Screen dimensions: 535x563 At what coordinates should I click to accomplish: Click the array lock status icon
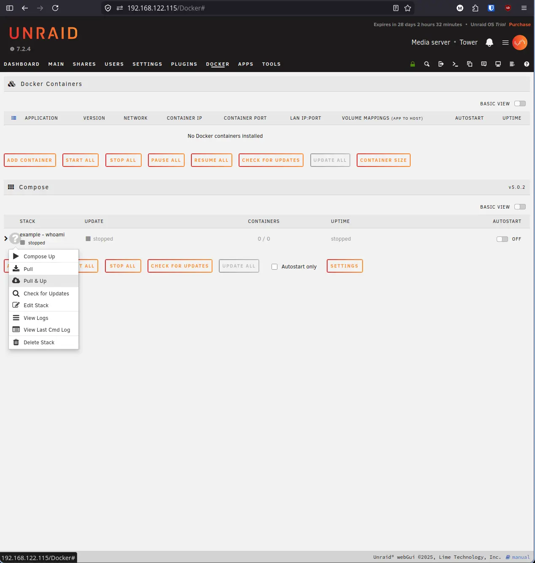[x=413, y=64]
